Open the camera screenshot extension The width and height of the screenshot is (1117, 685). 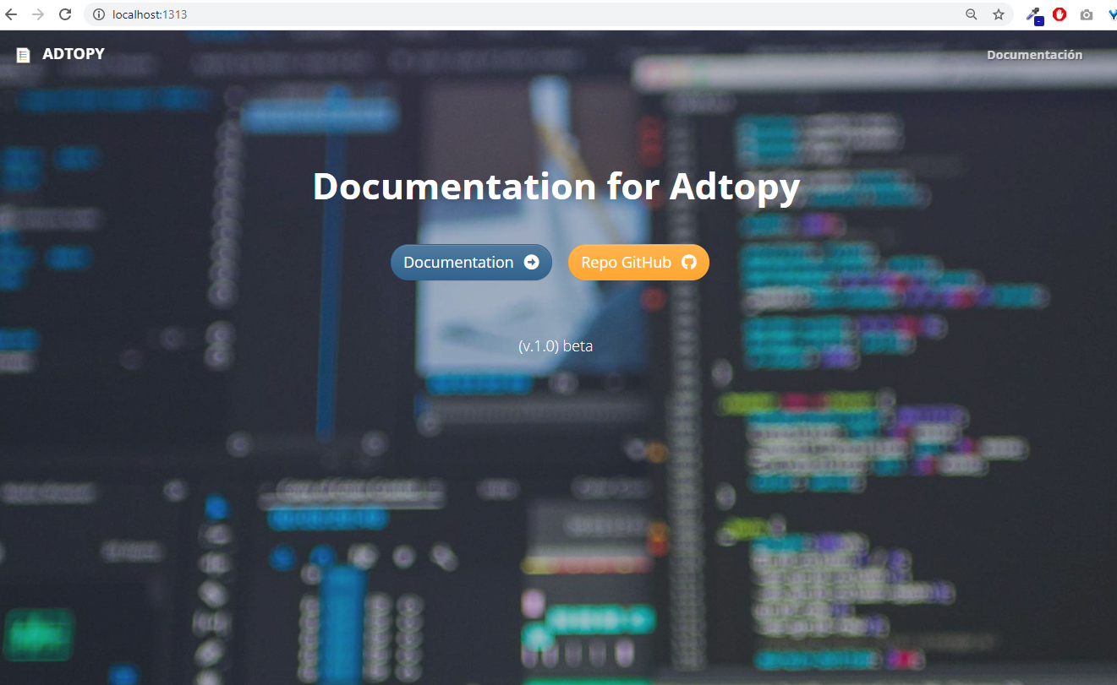[x=1087, y=14]
